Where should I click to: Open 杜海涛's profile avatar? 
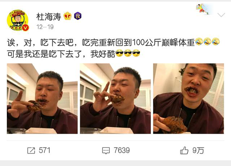tap(18, 20)
